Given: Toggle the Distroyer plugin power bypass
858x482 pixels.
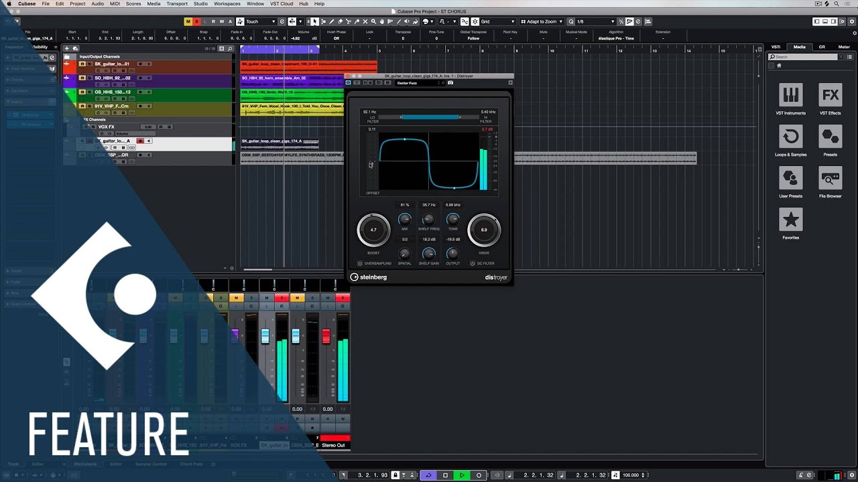Looking at the screenshot, I should click(348, 83).
